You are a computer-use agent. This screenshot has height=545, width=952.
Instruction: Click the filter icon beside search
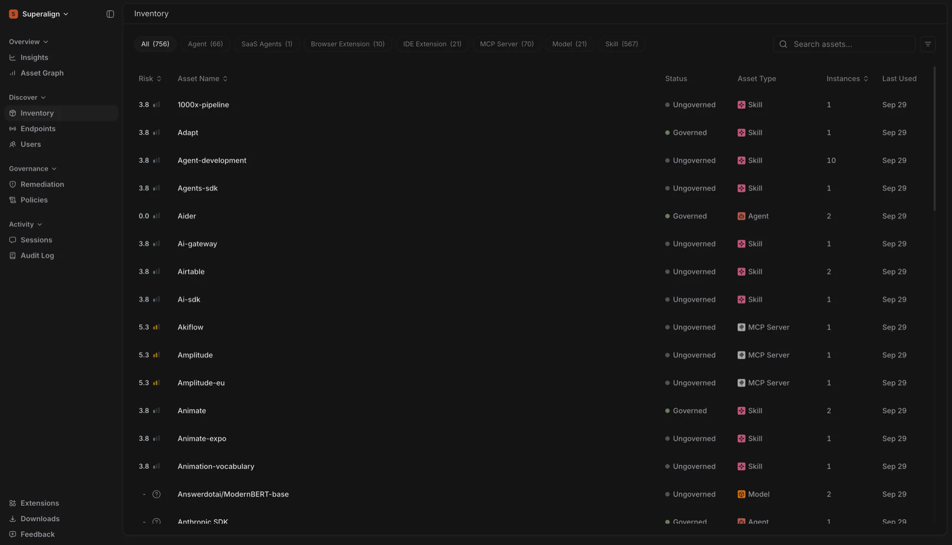(x=928, y=44)
